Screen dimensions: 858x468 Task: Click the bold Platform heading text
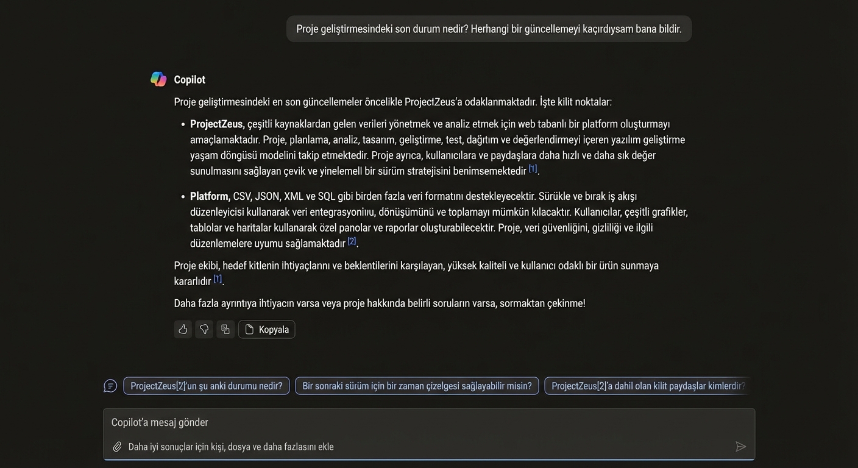(x=210, y=196)
